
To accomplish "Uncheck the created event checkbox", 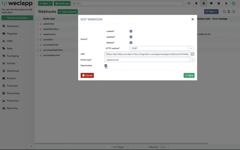I will pos(131,31).
